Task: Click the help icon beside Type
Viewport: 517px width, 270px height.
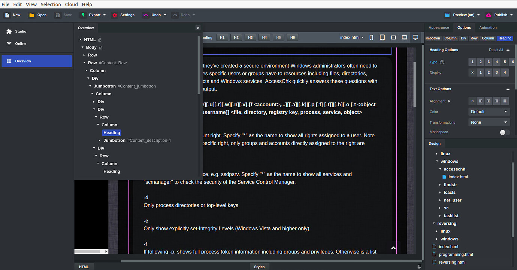Action: click(x=442, y=62)
